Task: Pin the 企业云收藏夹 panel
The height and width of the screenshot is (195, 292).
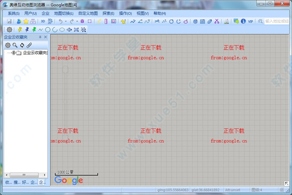Action: pos(40,37)
